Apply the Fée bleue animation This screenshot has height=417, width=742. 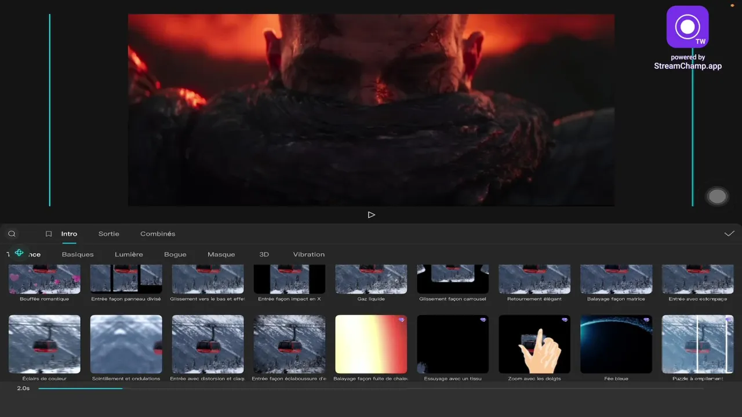click(616, 344)
